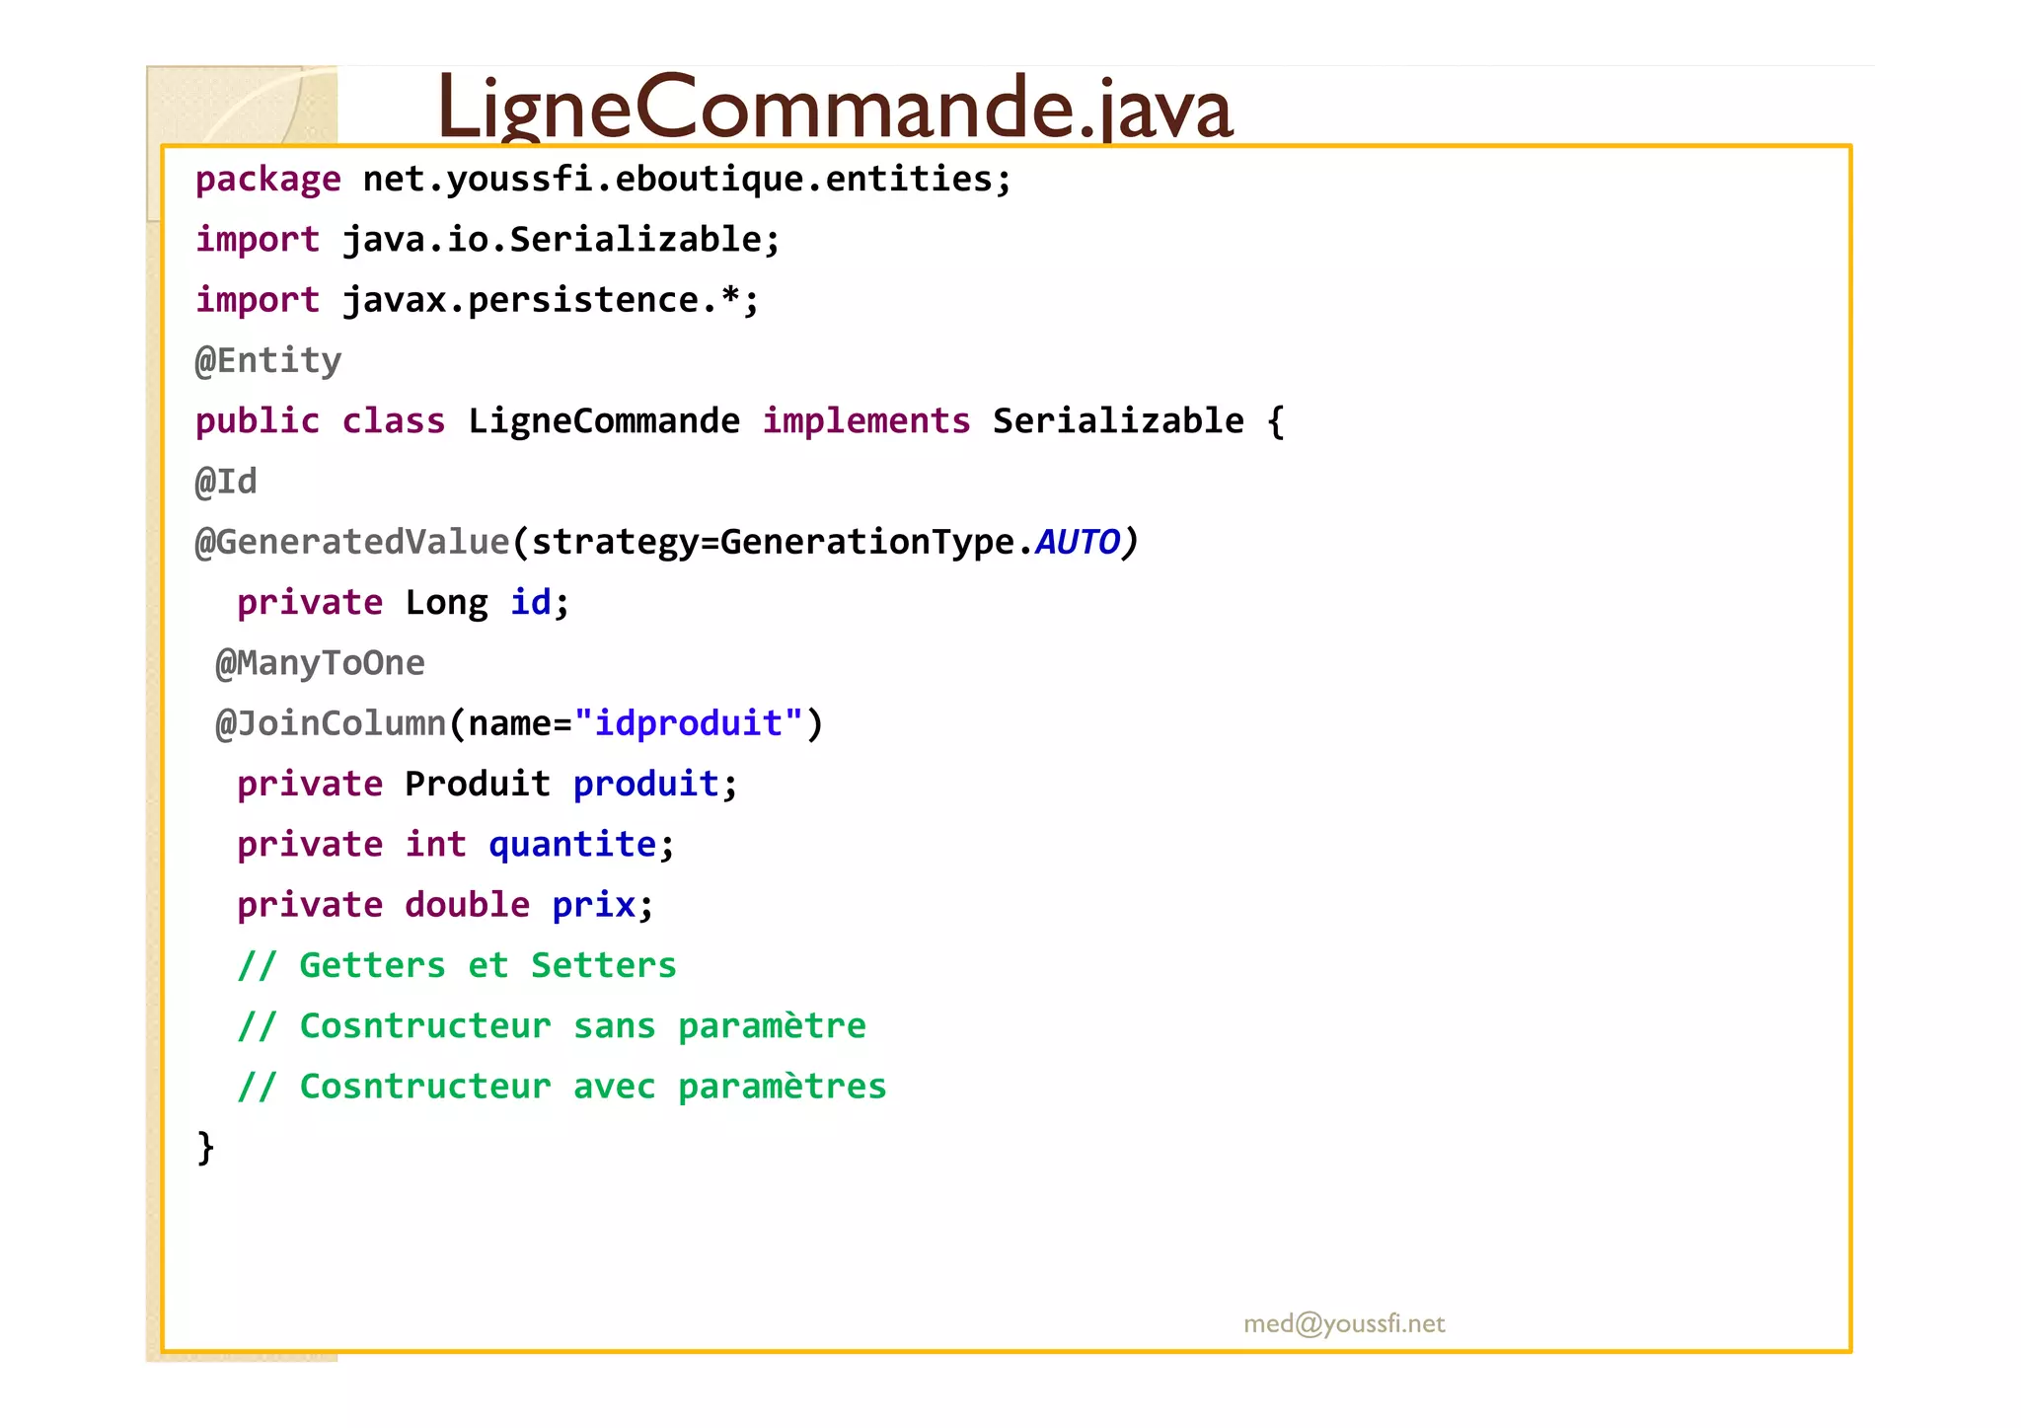The height and width of the screenshot is (1428, 2021).
Task: Select the import javax.persistence.* line
Action: (x=478, y=300)
